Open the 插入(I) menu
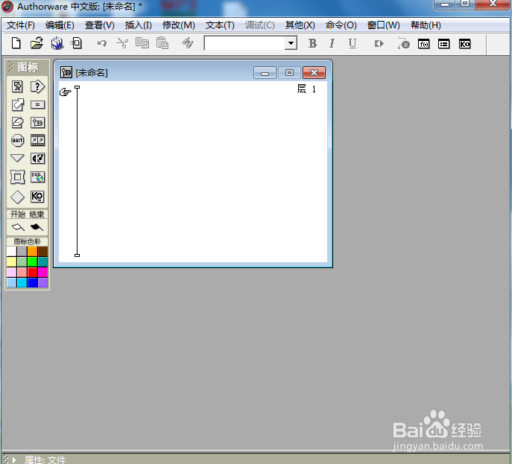Screen dimensions: 512x464 138,25
